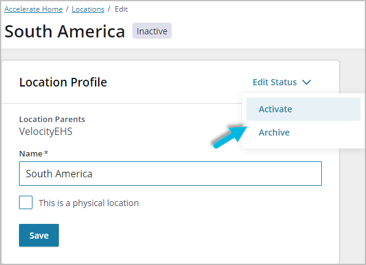Click the Save button

tap(39, 235)
